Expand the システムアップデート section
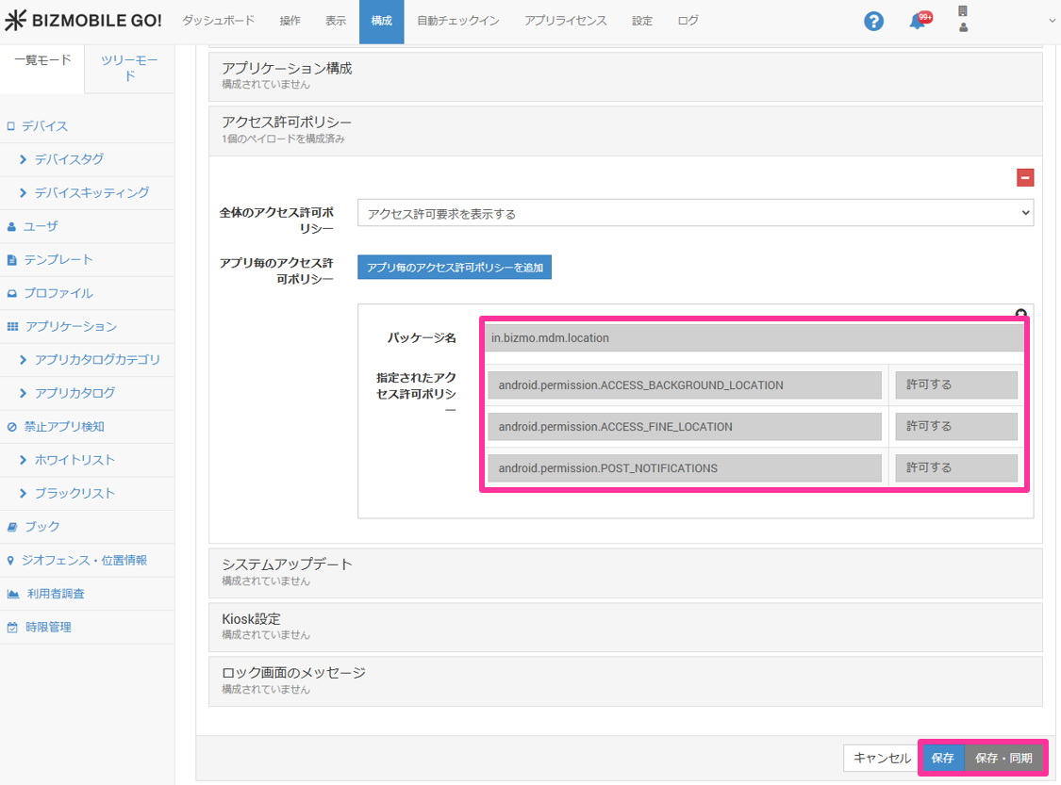Image resolution: width=1061 pixels, height=785 pixels. pyautogui.click(x=625, y=571)
